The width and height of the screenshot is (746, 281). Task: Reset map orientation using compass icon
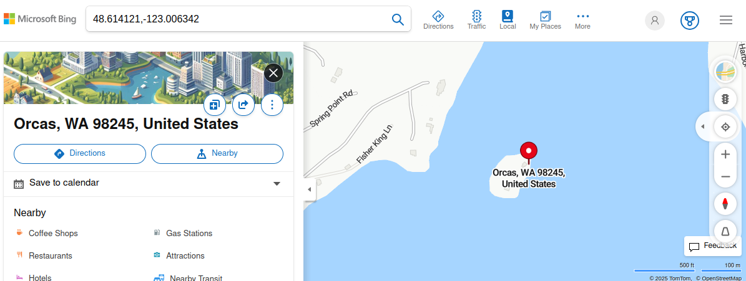725,204
